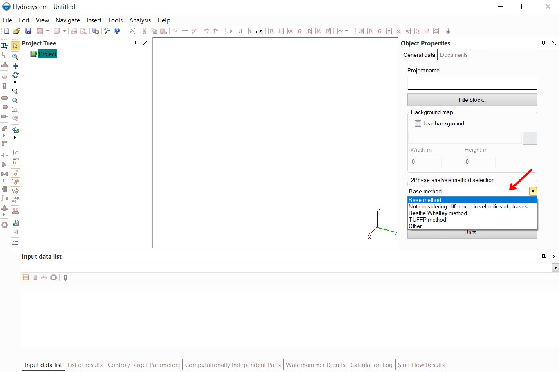
Task: Collapse the 2Phase analysis method dropdown arrow
Action: 533,191
